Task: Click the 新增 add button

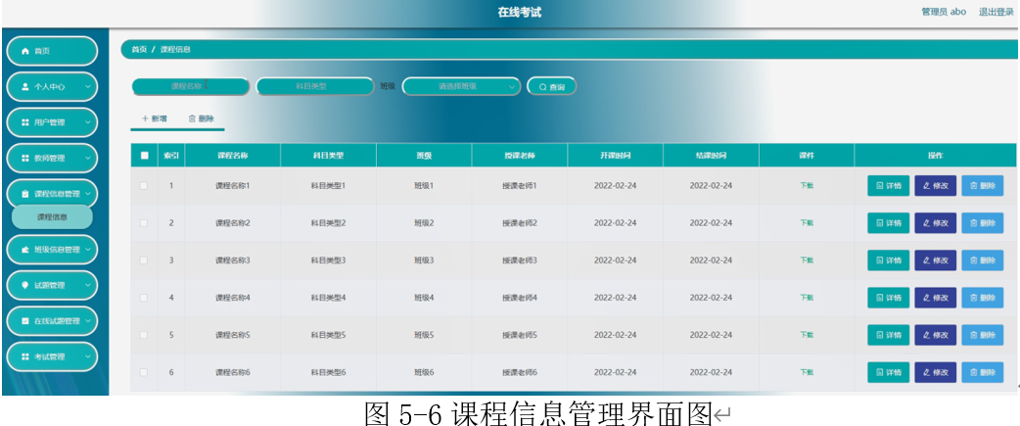Action: point(154,118)
